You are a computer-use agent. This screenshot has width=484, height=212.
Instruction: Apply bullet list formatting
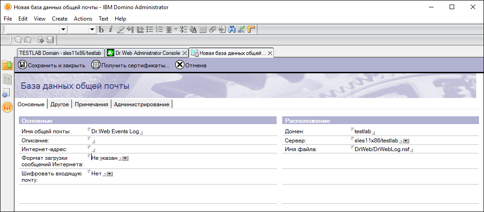click(x=150, y=29)
